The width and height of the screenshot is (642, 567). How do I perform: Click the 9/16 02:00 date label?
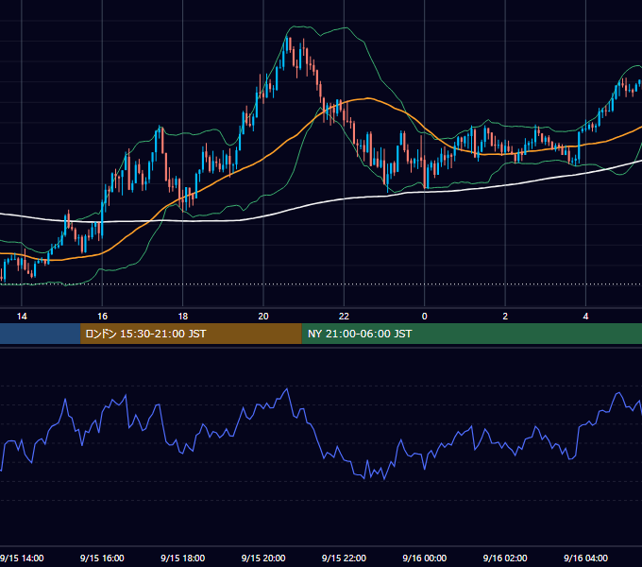coord(505,558)
